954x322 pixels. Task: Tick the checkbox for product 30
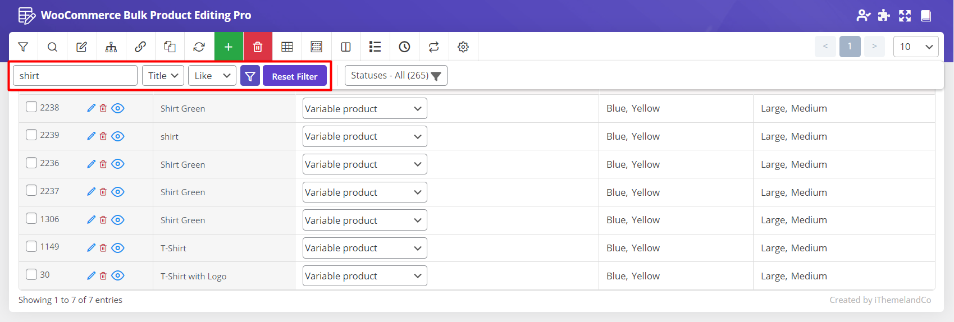click(x=31, y=274)
